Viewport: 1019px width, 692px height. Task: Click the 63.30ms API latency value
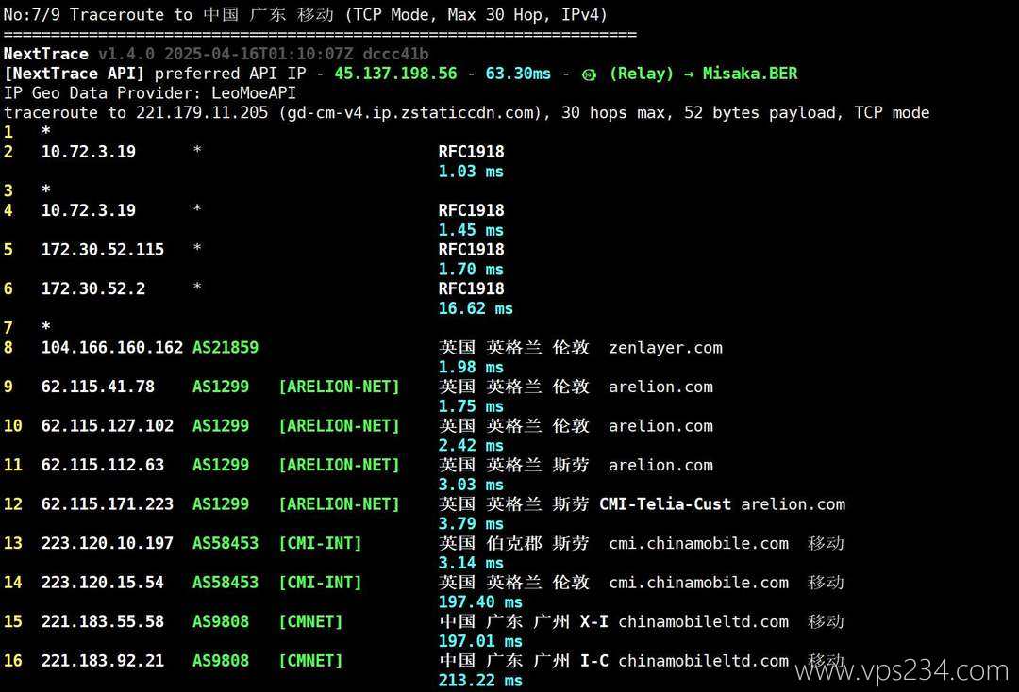tap(518, 74)
